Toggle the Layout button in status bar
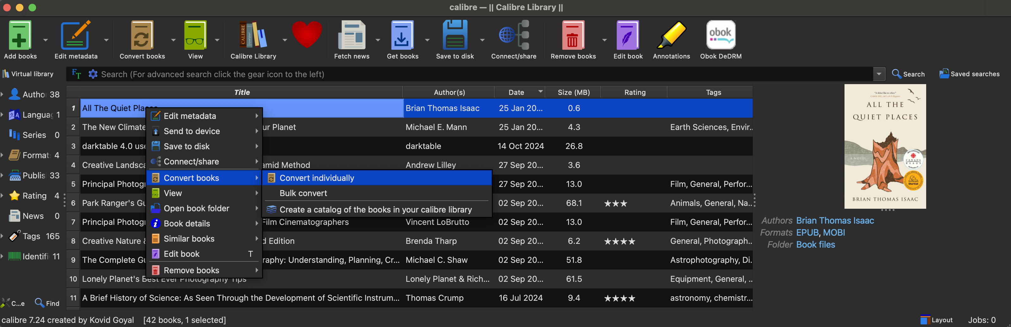Viewport: 1011px width, 327px height. pyautogui.click(x=936, y=320)
